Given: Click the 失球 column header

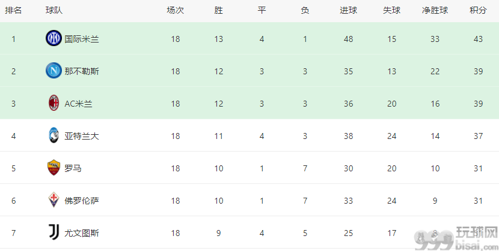Looking at the screenshot, I should [391, 10].
